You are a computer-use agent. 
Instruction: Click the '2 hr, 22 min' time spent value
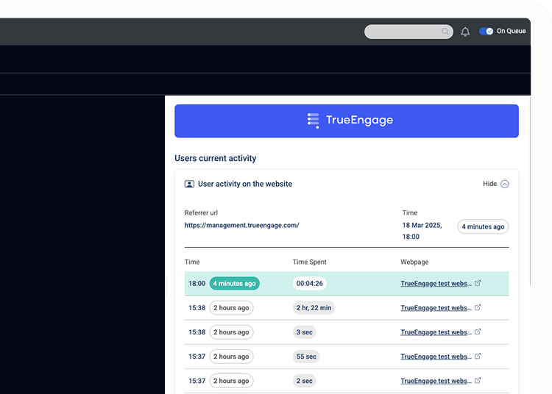point(314,308)
